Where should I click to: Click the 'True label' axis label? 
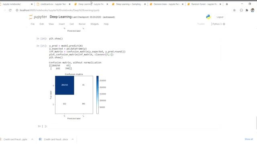click(x=51, y=95)
